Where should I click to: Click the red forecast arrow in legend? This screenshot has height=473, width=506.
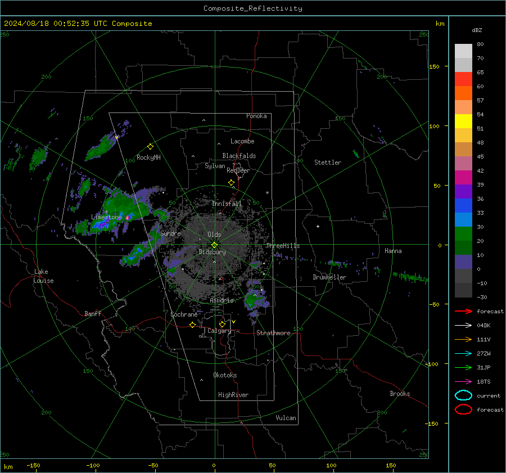coord(463,311)
